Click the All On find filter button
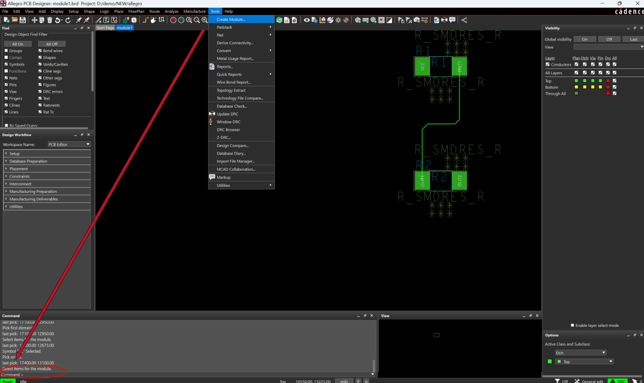 (x=18, y=44)
